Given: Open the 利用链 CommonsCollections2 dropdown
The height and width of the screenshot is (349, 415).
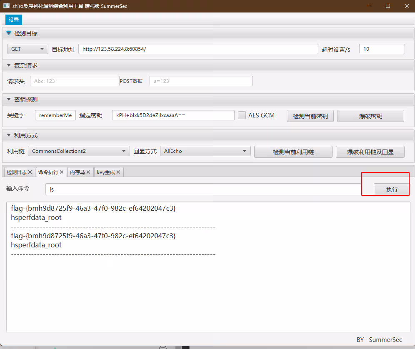Looking at the screenshot, I should (x=79, y=151).
